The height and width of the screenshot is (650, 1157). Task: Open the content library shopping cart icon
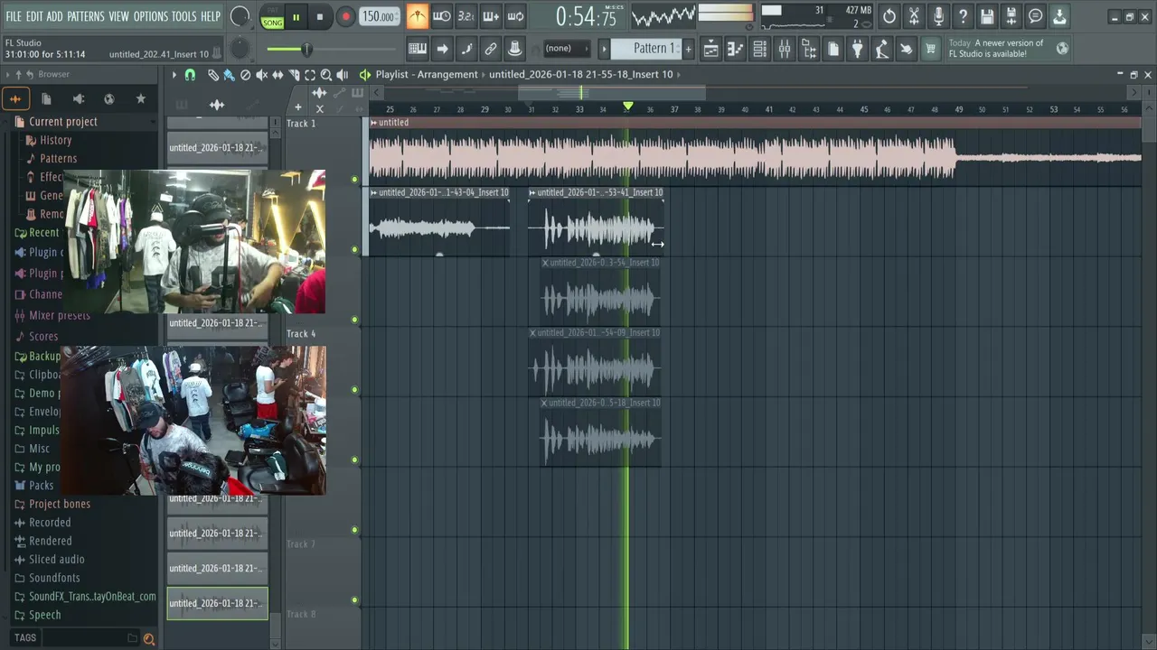coord(930,49)
